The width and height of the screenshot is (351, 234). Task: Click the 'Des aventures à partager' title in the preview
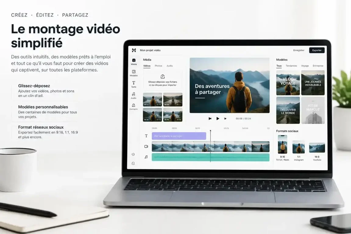click(212, 89)
